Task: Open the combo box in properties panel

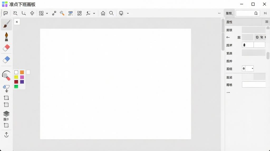Action: click(248, 68)
